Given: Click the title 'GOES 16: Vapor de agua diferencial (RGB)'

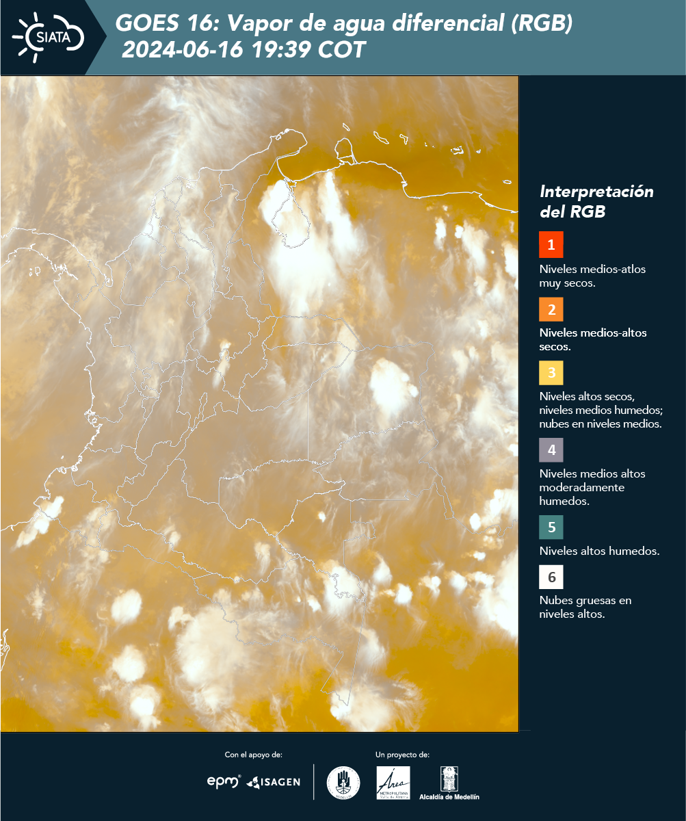Looking at the screenshot, I should click(x=344, y=24).
